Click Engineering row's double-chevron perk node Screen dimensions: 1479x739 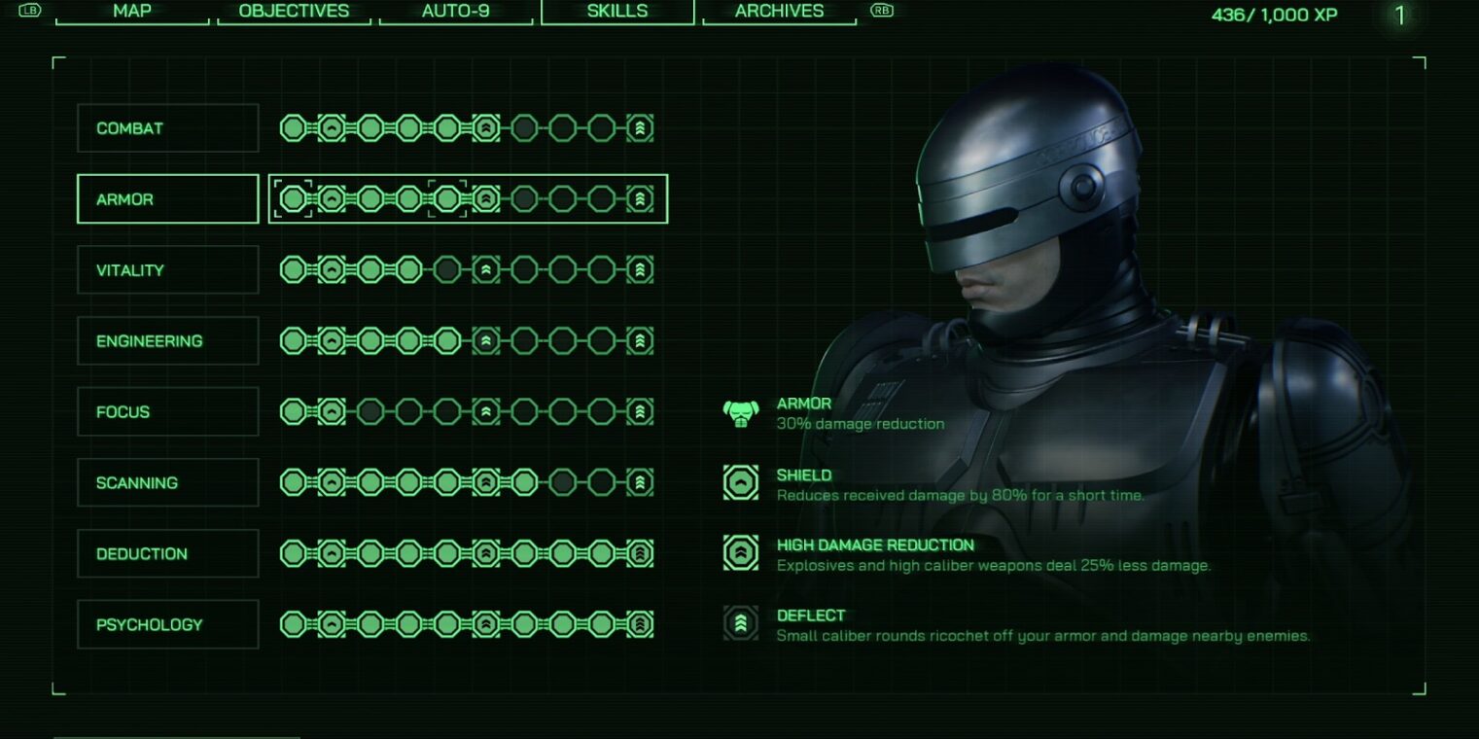485,341
